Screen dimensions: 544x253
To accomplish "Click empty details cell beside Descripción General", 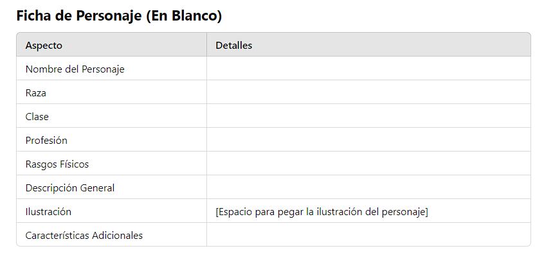I will (369, 187).
